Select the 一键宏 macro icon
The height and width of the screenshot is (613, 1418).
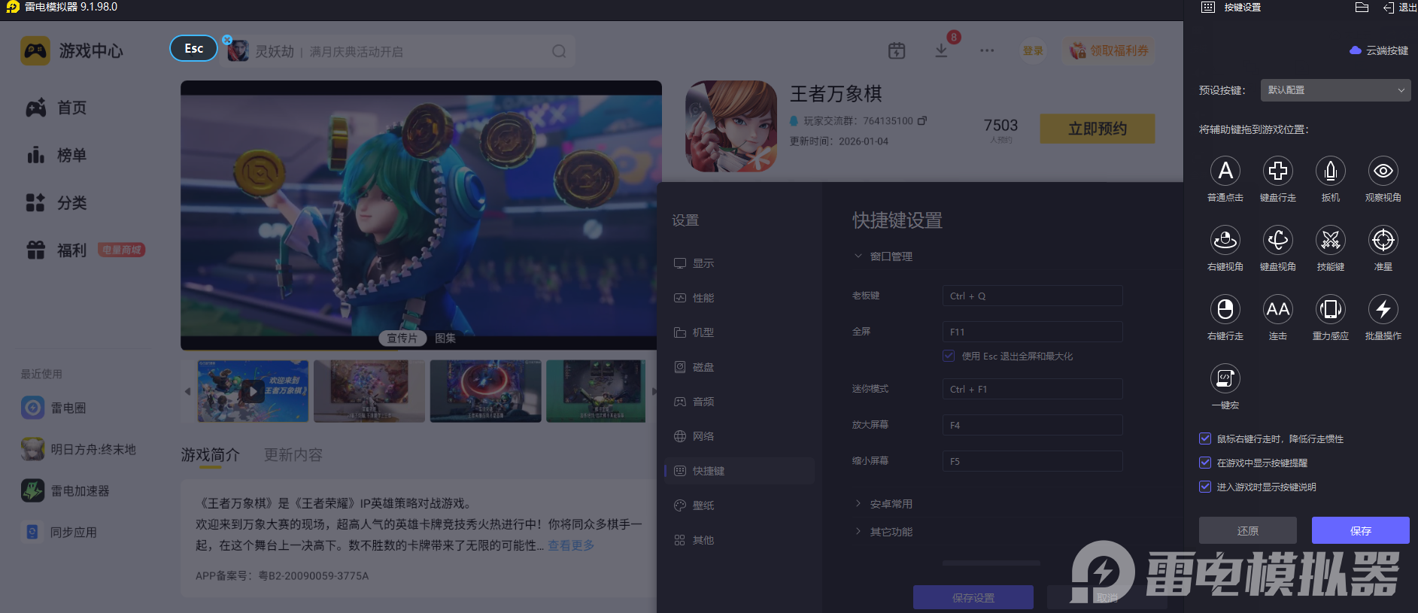(1225, 378)
